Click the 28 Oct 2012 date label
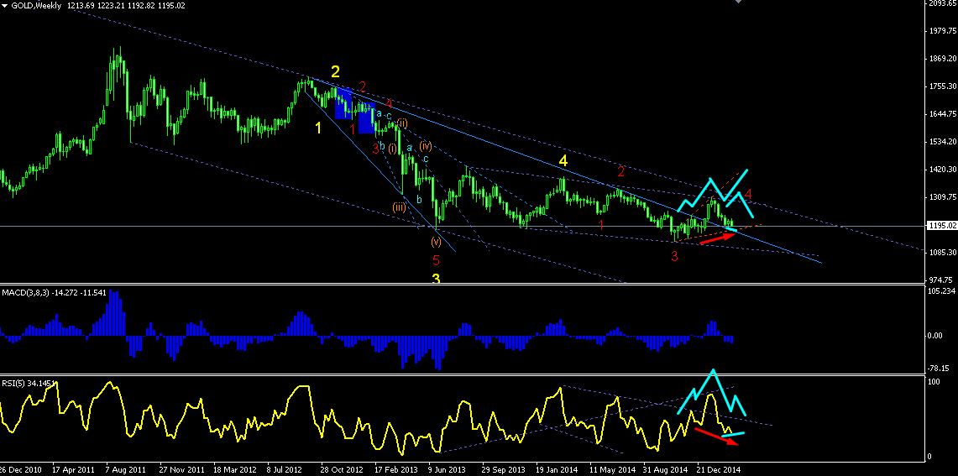The width and height of the screenshot is (958, 476). pos(342,470)
